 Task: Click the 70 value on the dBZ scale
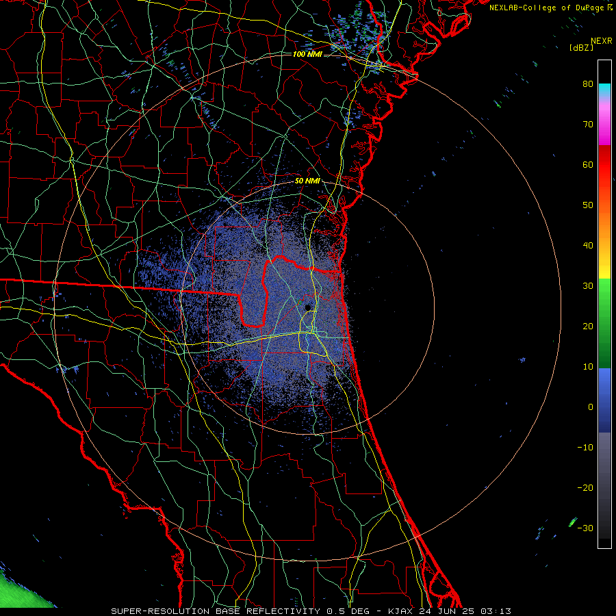588,124
